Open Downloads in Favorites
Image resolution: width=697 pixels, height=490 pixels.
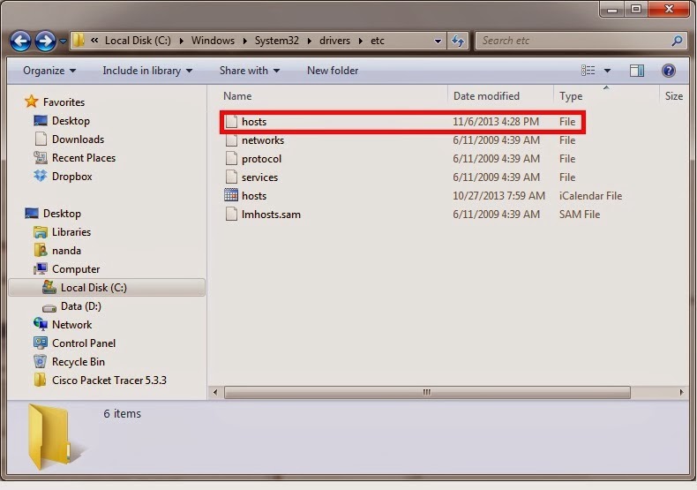point(69,139)
